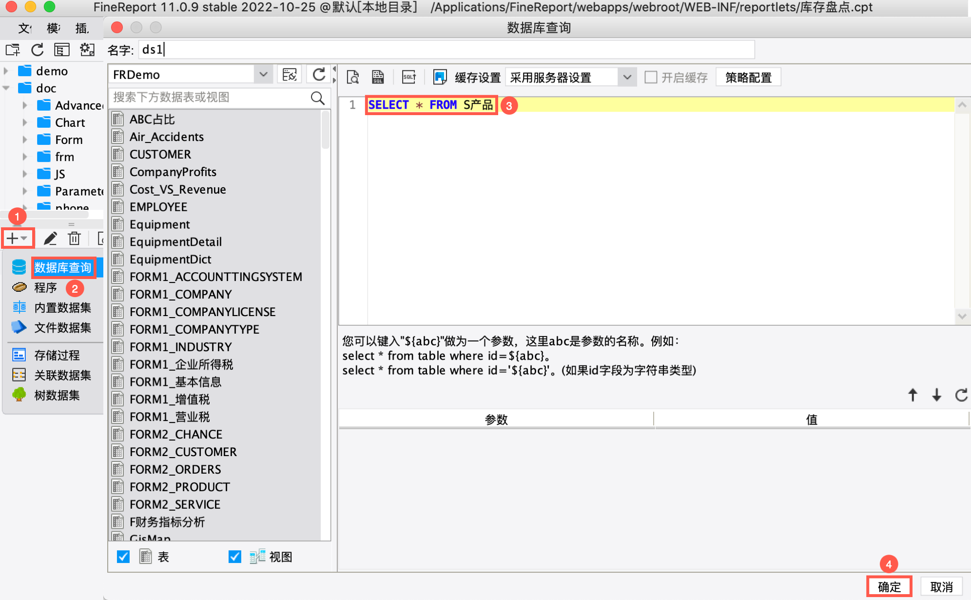The width and height of the screenshot is (971, 600).
Task: Click the connection settings icon next to FRDemo
Action: [290, 75]
